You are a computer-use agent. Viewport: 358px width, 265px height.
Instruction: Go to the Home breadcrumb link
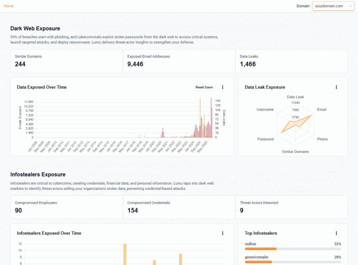[9, 6]
